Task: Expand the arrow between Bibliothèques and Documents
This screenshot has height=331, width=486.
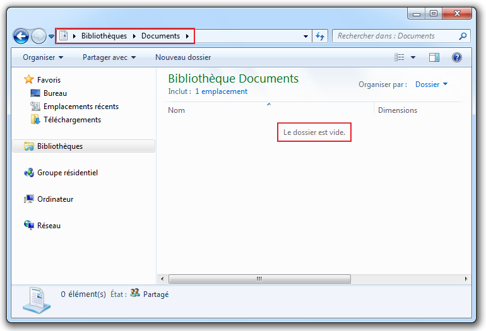Action: [x=134, y=36]
